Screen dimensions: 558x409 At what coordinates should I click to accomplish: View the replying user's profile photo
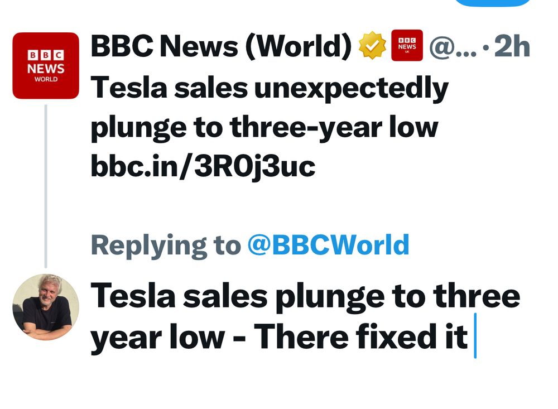(46, 307)
